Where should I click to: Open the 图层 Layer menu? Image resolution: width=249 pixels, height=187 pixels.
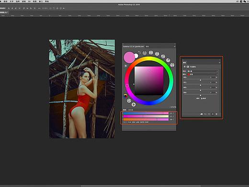[5, 1]
